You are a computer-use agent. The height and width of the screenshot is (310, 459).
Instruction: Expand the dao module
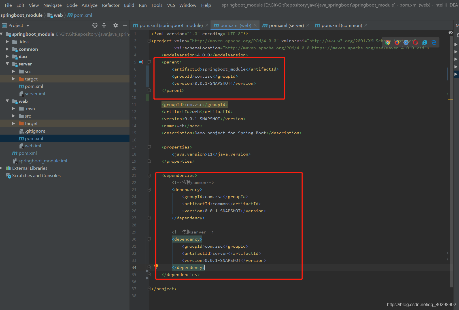coord(7,56)
